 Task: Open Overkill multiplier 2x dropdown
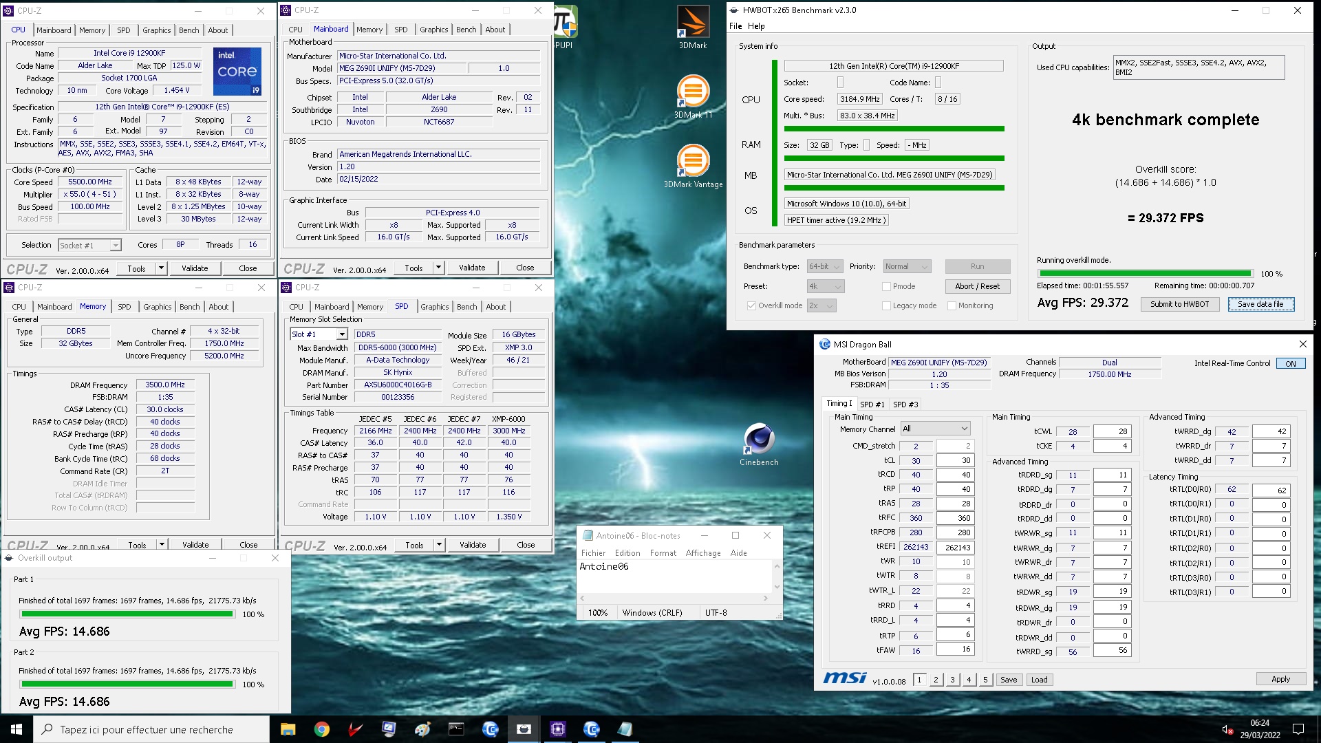(x=821, y=305)
